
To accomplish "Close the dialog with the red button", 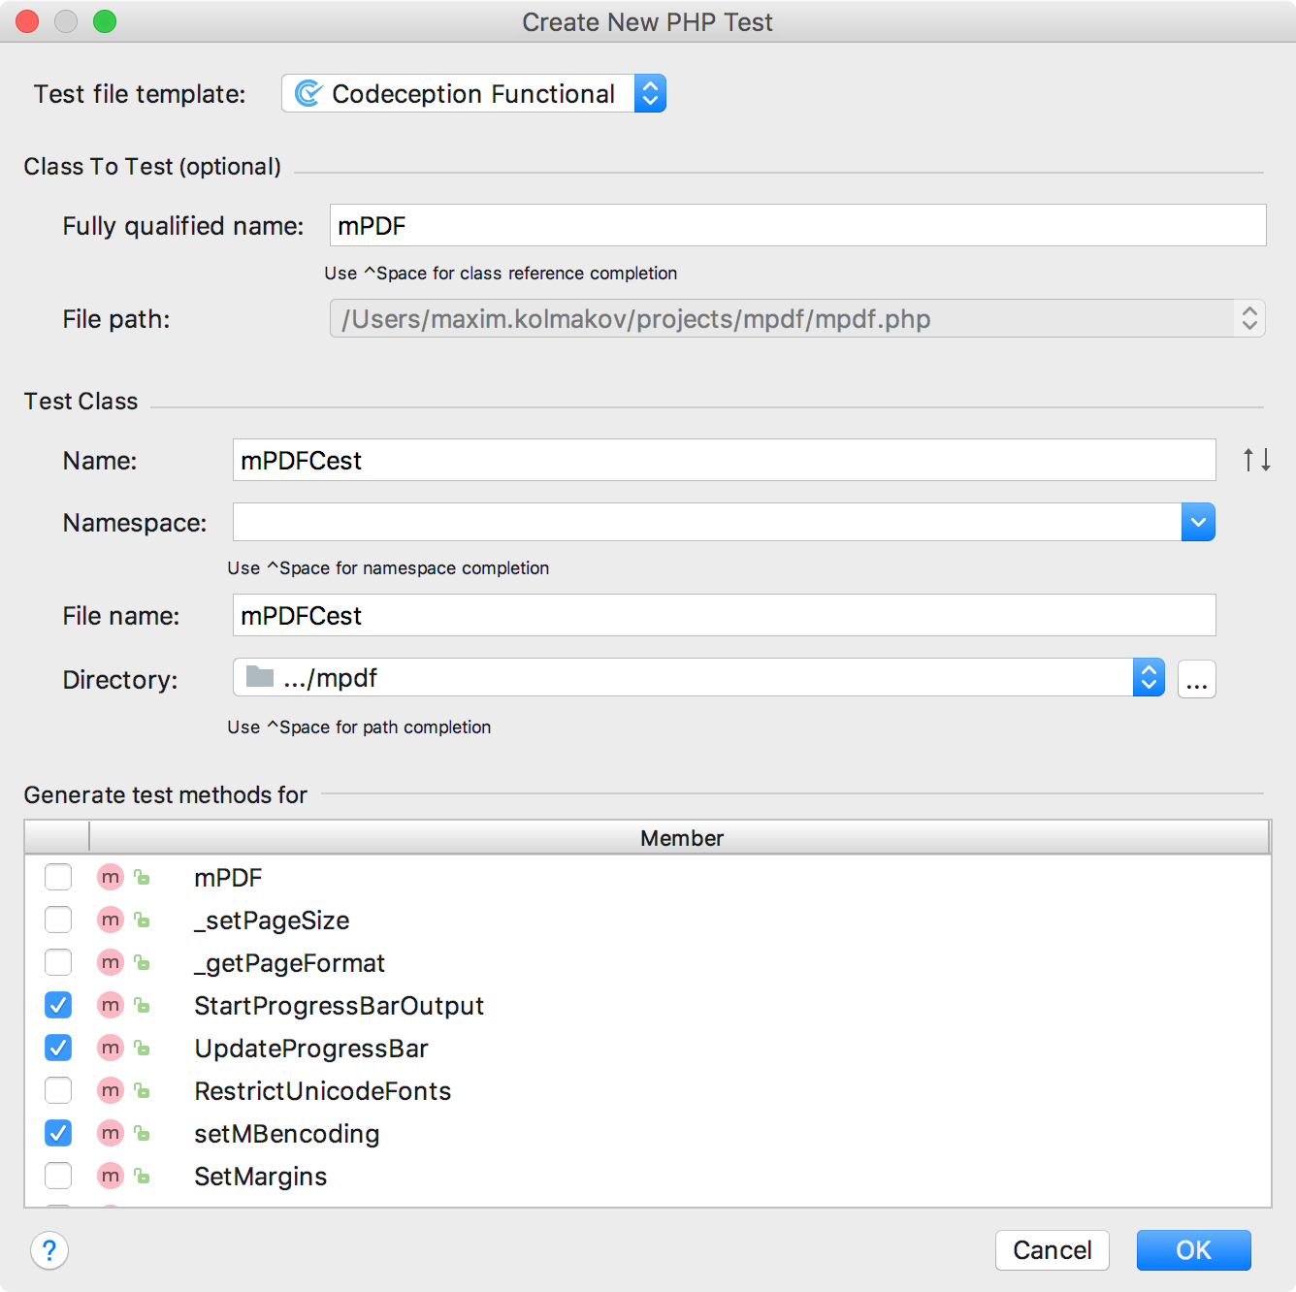I will pos(27,21).
